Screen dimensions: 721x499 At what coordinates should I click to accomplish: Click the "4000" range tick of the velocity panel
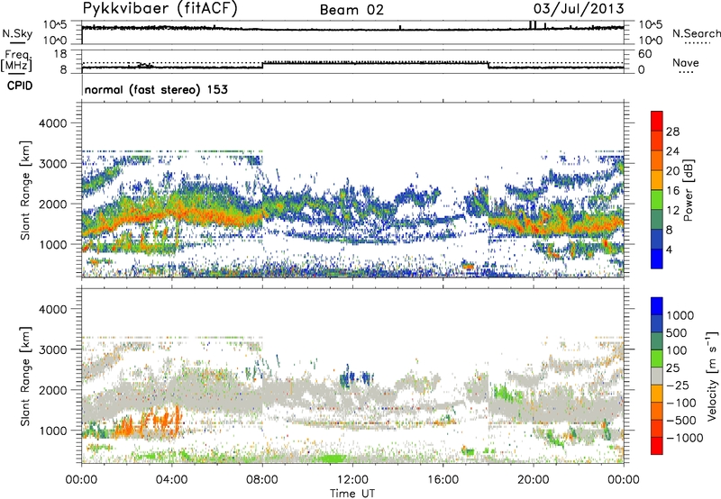(52, 309)
